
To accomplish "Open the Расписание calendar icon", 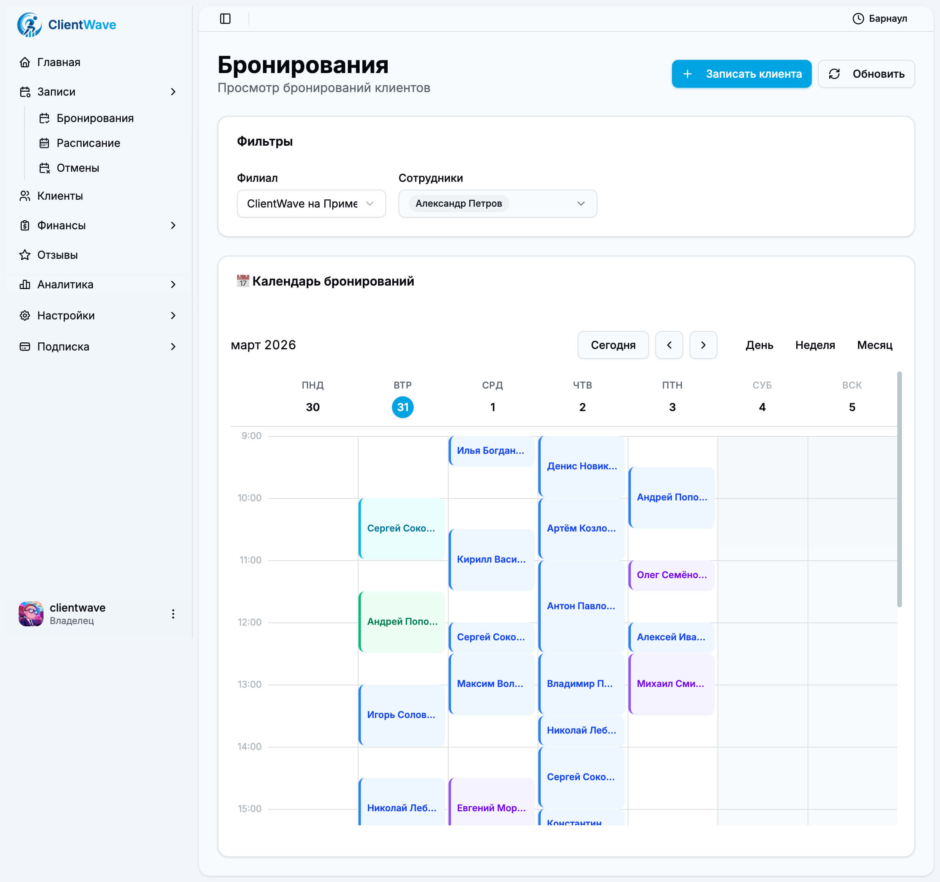I will point(44,143).
